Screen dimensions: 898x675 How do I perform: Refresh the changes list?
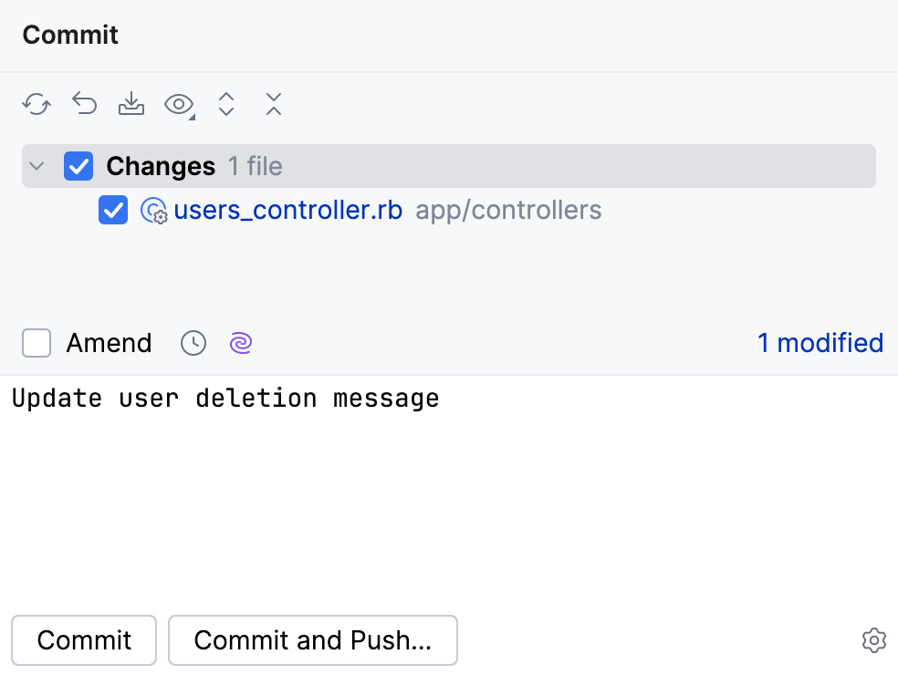pos(36,104)
